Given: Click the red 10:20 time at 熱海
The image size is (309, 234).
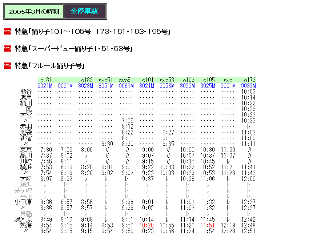Looking at the screenshot, I should [x=146, y=225].
